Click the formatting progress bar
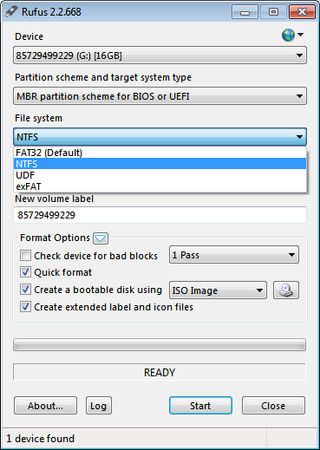This screenshot has width=320, height=450. (x=160, y=345)
